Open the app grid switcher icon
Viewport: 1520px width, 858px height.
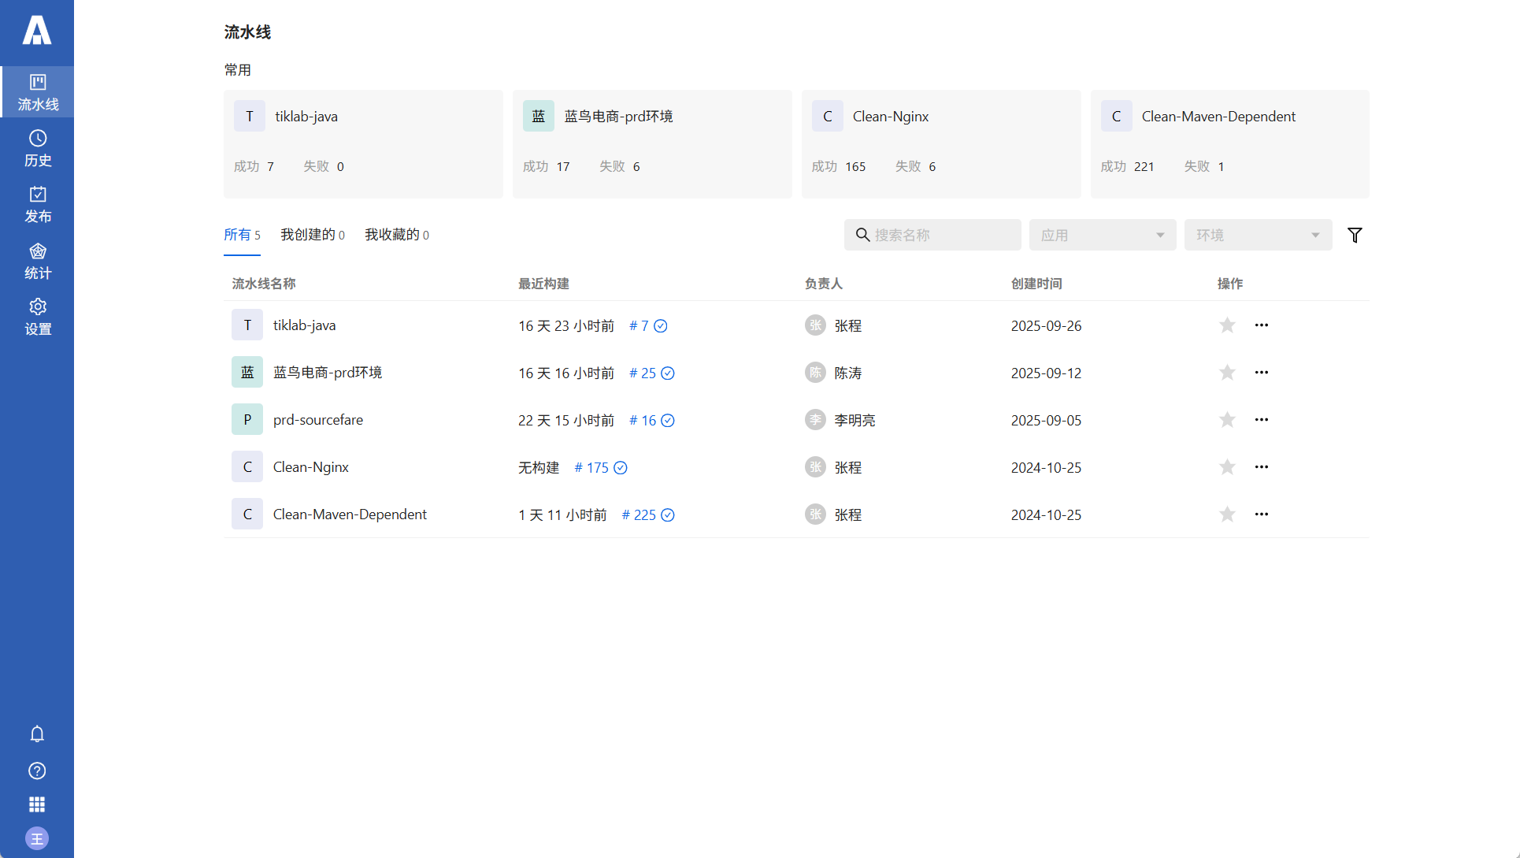coord(37,804)
